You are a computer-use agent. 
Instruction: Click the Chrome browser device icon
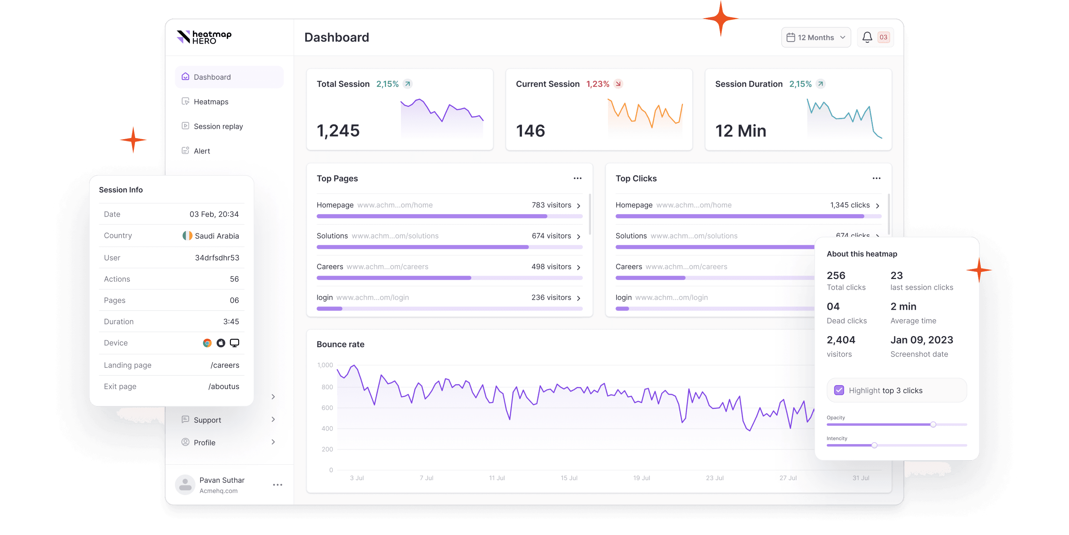(207, 343)
